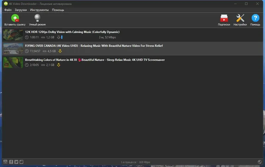This screenshot has height=167, width=265.
Task: Maximize the 4K Video Downloader window
Action: coord(246,4)
